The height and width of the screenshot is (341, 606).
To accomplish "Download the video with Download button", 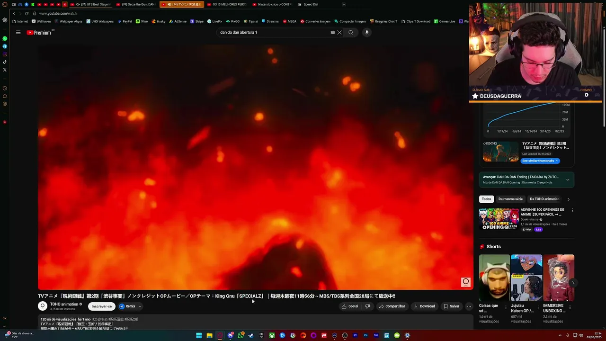I will click(424, 306).
